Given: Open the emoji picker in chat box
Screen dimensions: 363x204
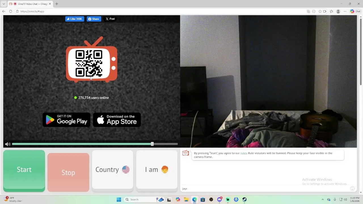Looking at the screenshot, I should pyautogui.click(x=352, y=188).
